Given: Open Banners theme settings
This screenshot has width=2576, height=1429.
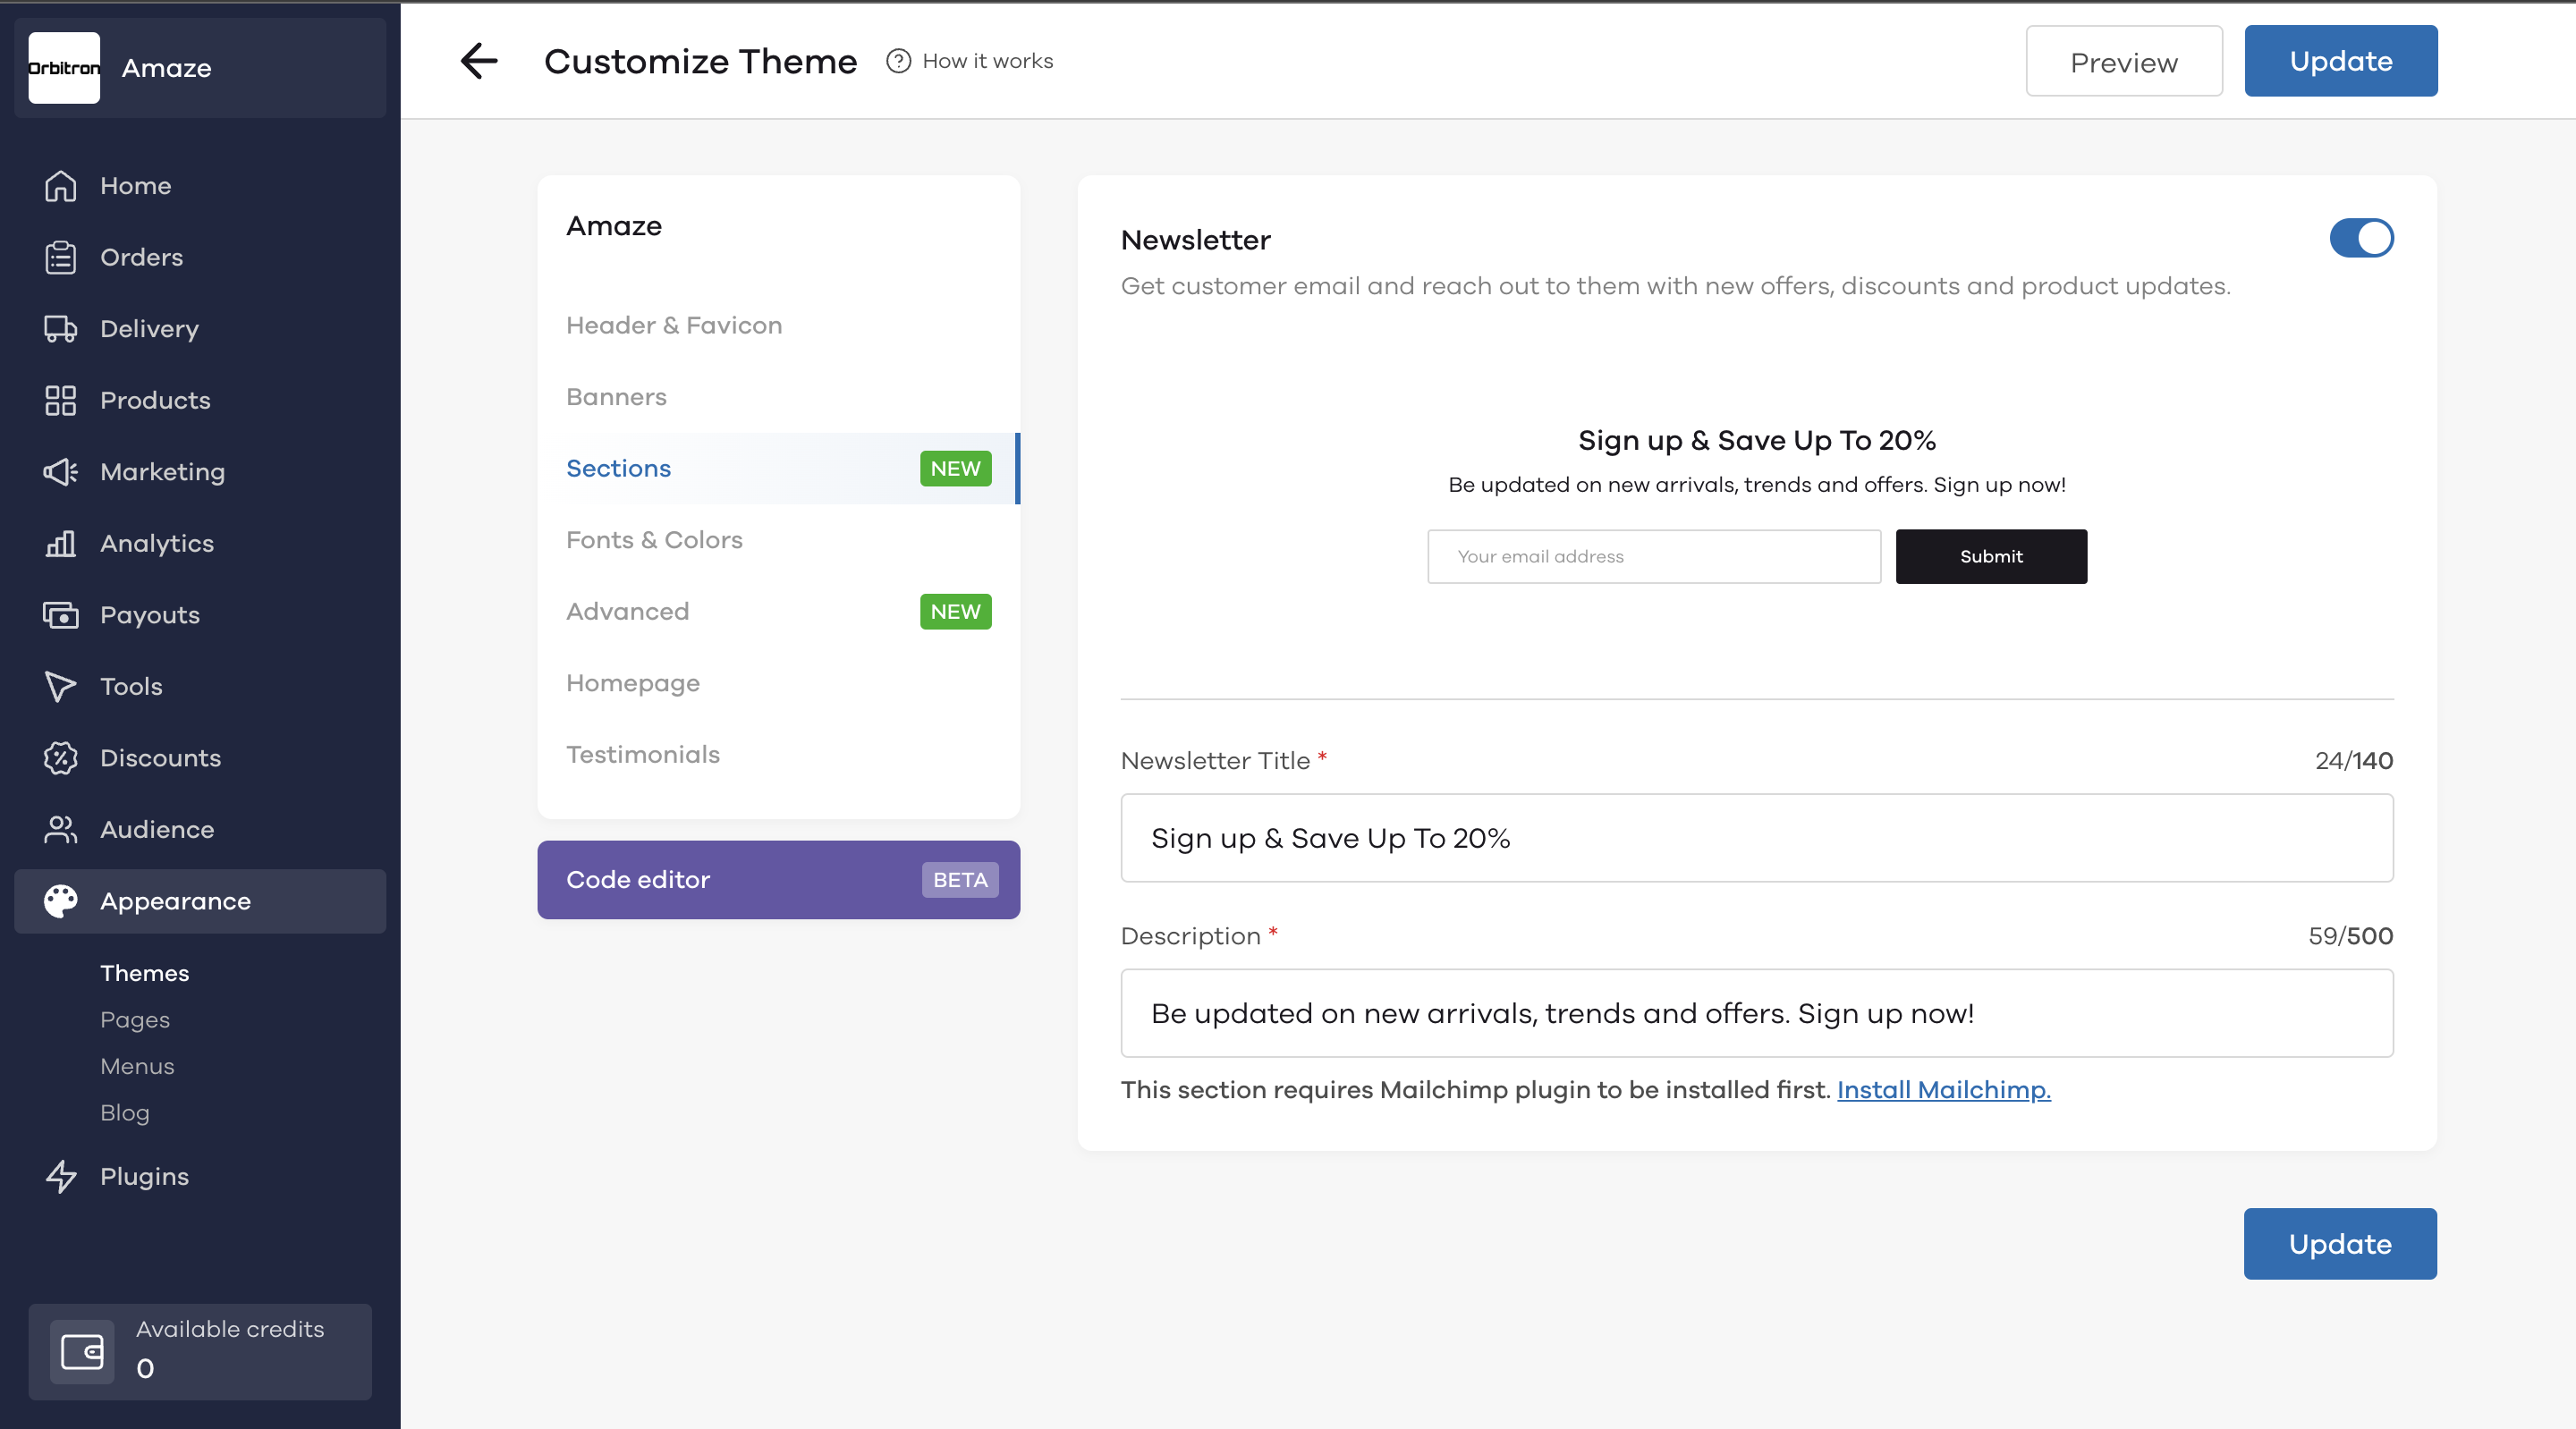Looking at the screenshot, I should [x=778, y=397].
